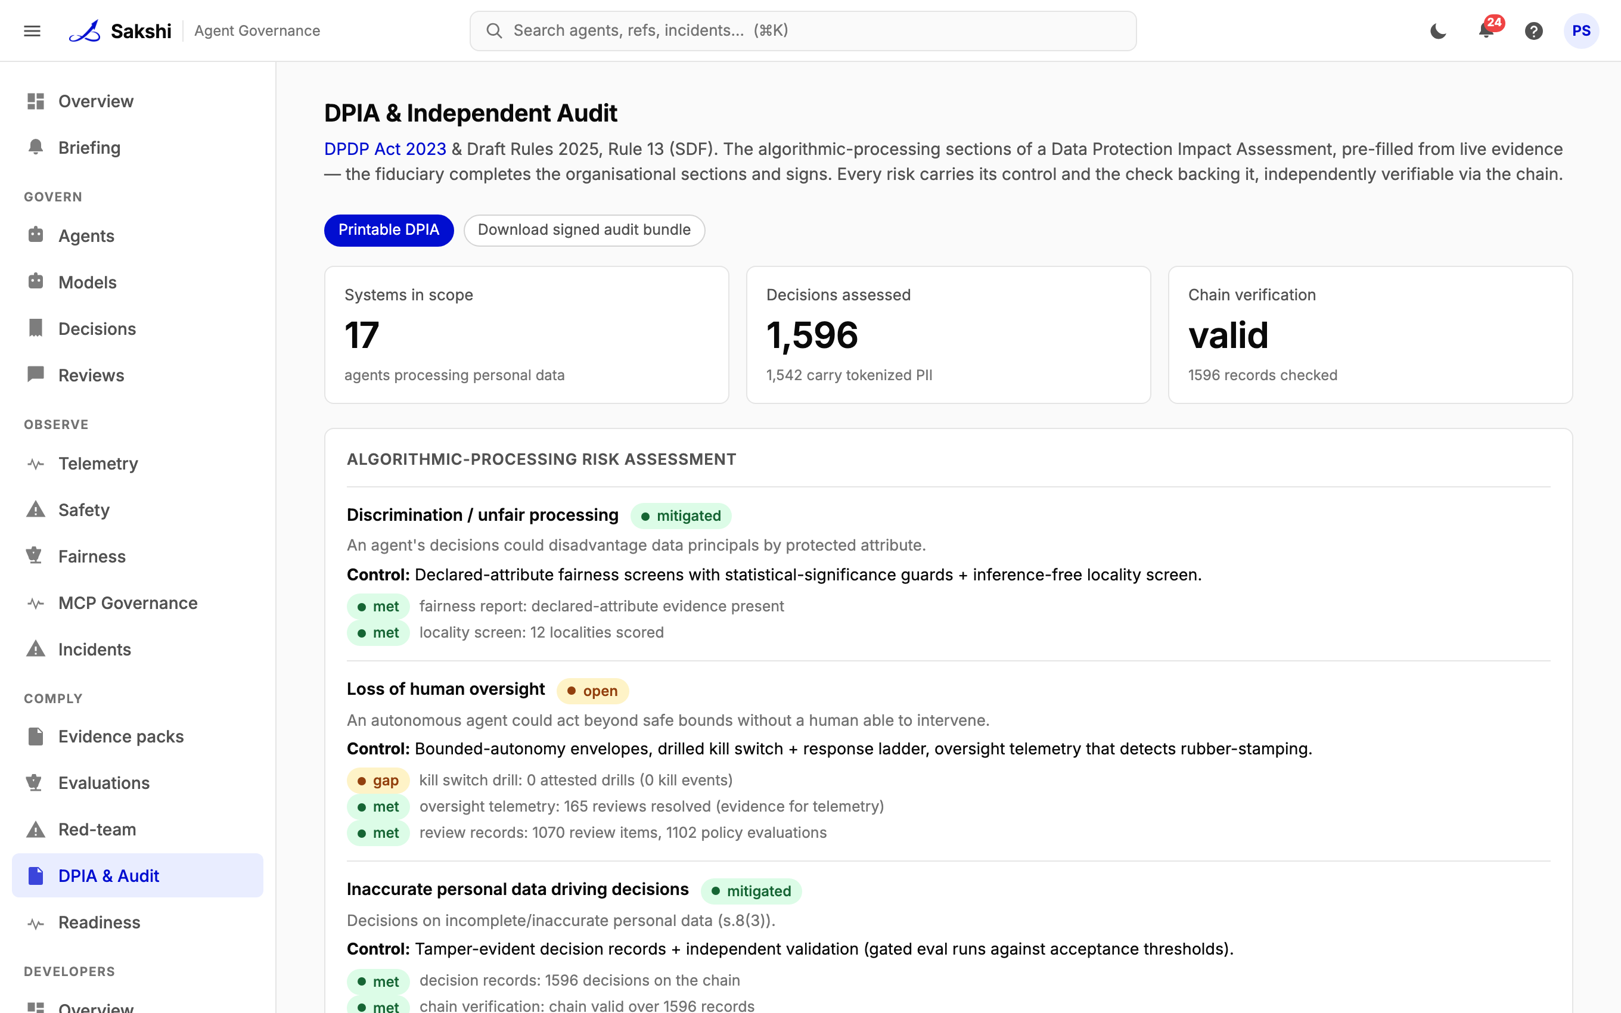Image resolution: width=1621 pixels, height=1013 pixels.
Task: Click 'Discrimination / unfair processing' heading
Action: pos(482,514)
